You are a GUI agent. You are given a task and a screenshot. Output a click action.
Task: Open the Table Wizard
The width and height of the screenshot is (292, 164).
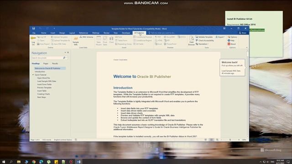99,41
